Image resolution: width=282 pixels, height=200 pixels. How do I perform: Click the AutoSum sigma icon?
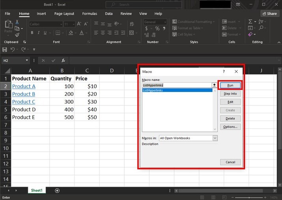point(250,22)
